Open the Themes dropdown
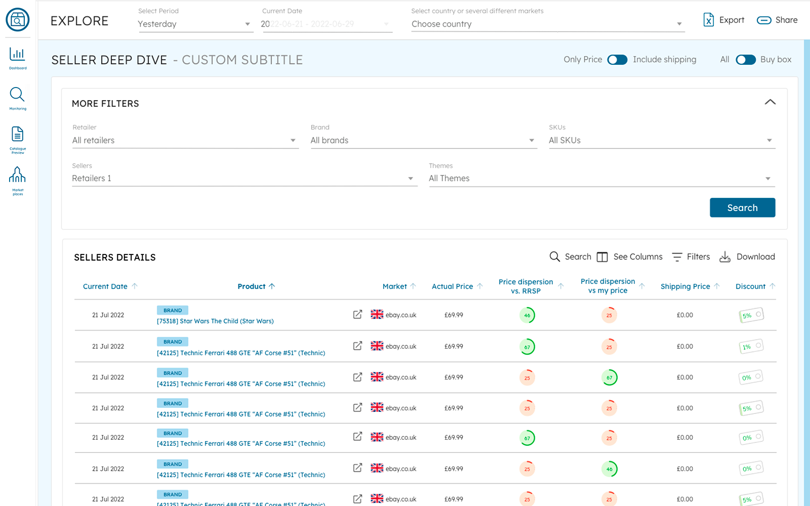810x506 pixels. (x=602, y=179)
